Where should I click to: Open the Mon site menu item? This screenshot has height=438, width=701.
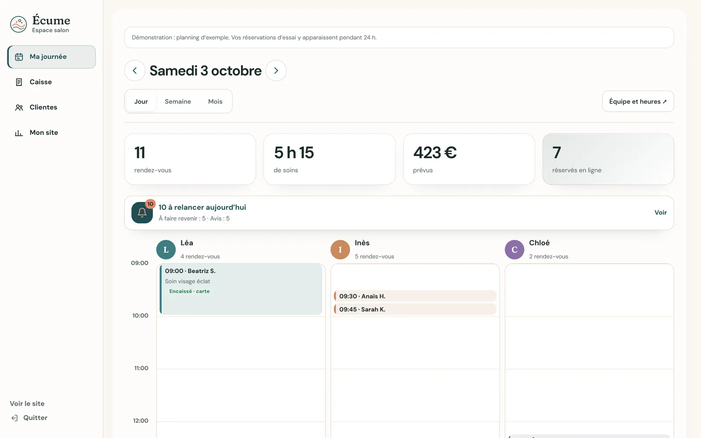52,133
